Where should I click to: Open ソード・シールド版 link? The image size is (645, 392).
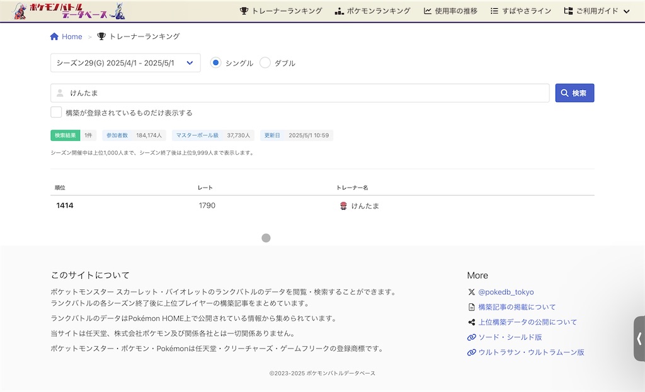510,337
